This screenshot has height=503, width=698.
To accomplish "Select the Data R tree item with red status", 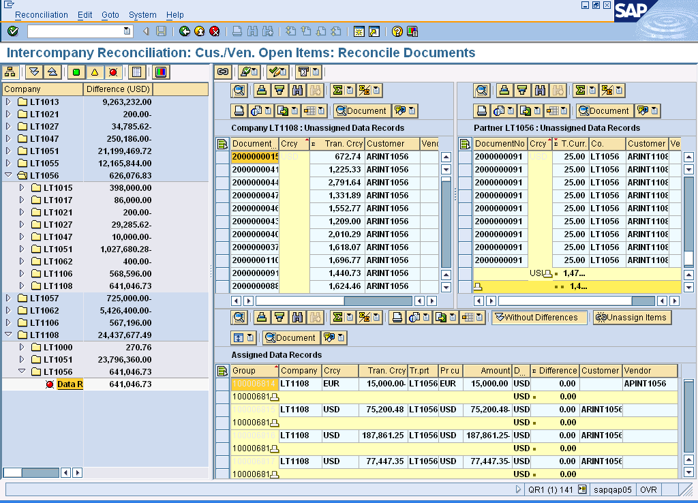I will coord(70,384).
